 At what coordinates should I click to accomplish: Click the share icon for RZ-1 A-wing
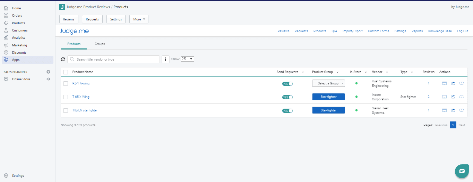tap(453, 83)
